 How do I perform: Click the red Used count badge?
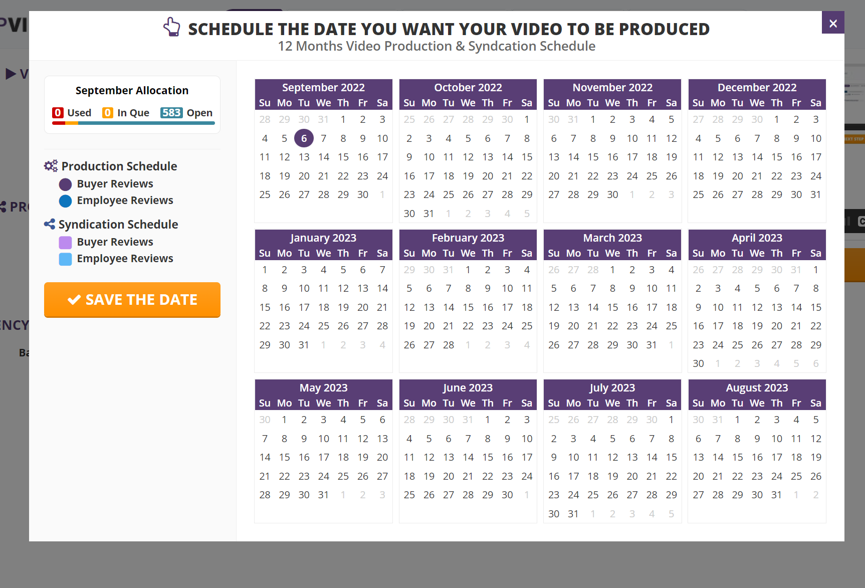click(x=58, y=113)
